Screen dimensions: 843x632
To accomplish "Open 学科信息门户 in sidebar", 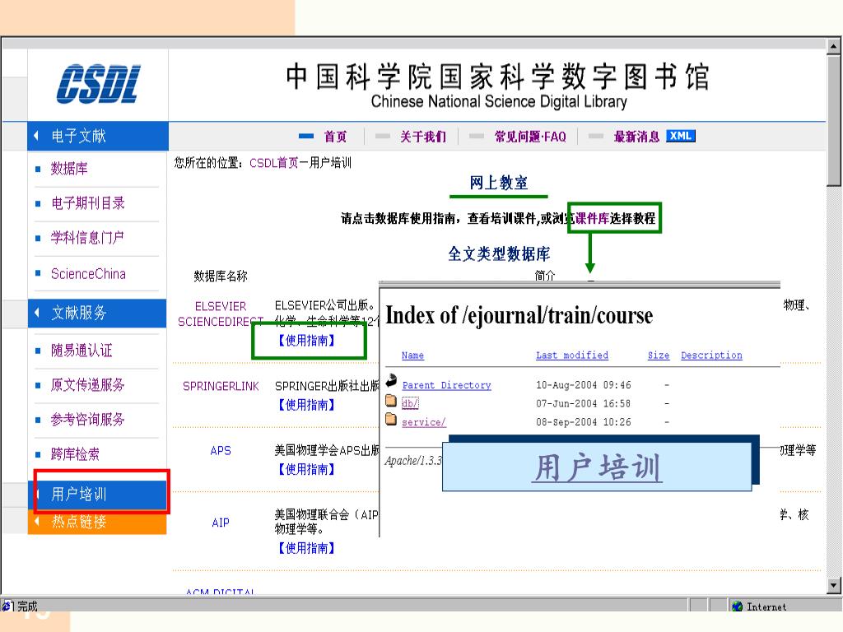I will click(87, 238).
